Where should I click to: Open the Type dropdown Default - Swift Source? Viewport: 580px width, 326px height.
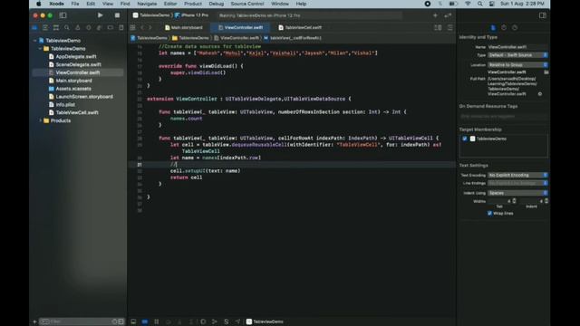(517, 55)
